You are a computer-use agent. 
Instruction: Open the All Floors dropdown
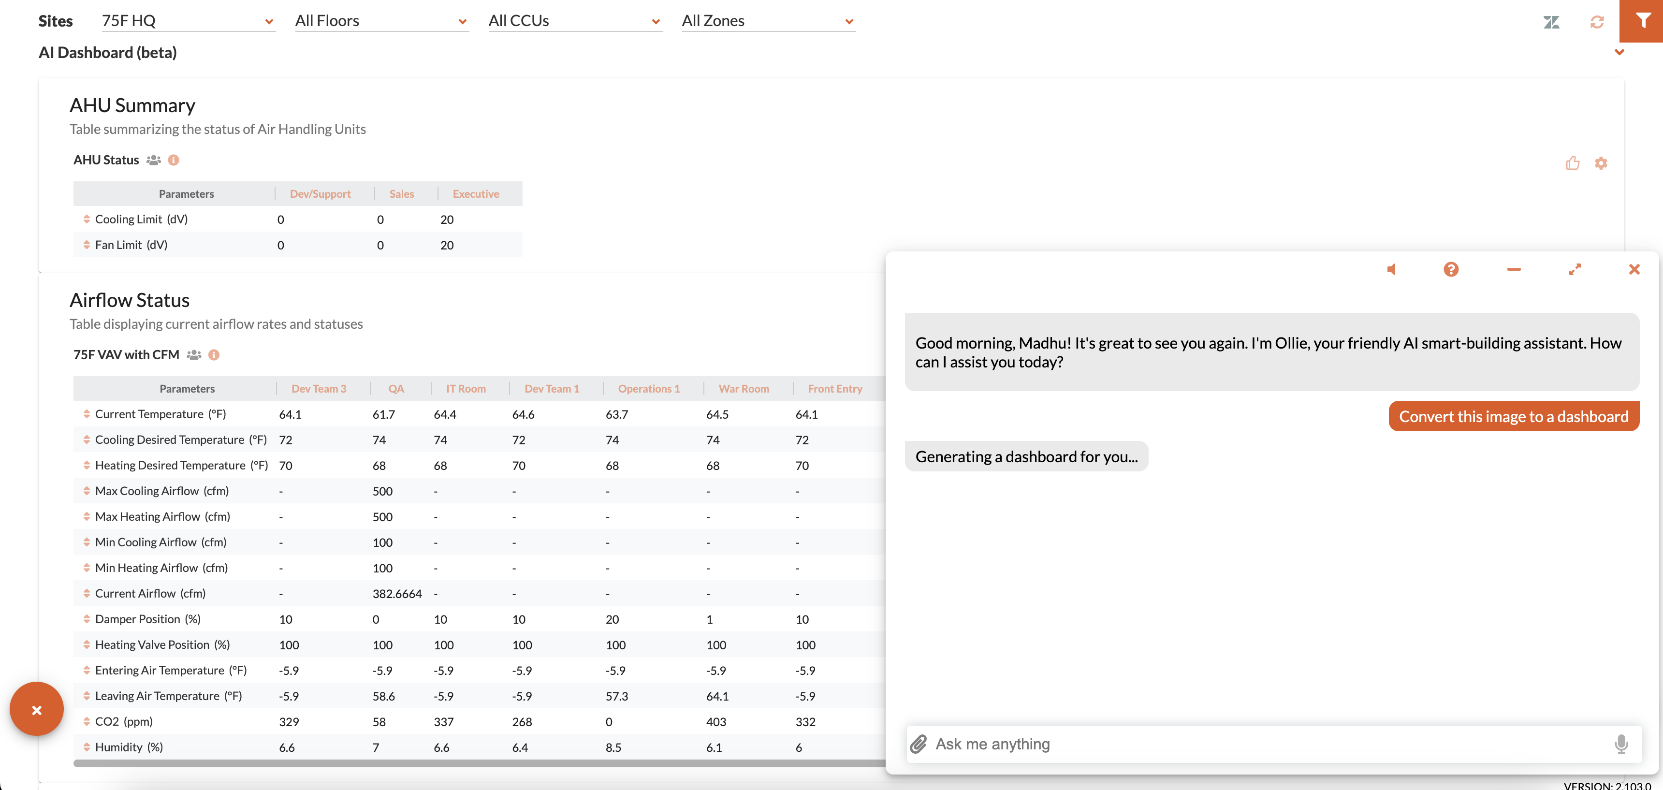(381, 21)
